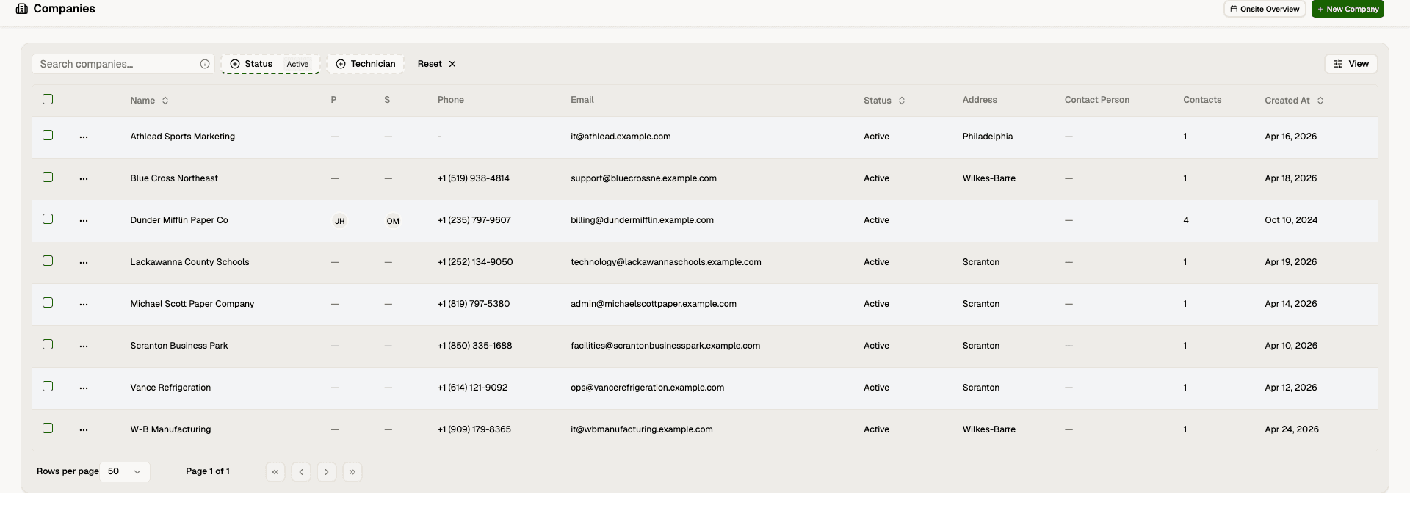1410x508 pixels.
Task: Click the Athlead Sports Marketing name
Action: 183,137
